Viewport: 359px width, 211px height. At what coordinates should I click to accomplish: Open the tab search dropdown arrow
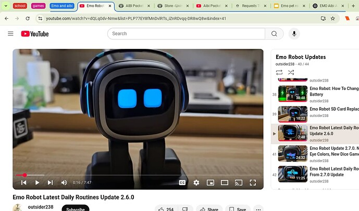click(6, 6)
